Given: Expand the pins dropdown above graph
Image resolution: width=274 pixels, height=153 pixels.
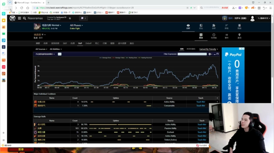Looking at the screenshot, I should [45, 54].
